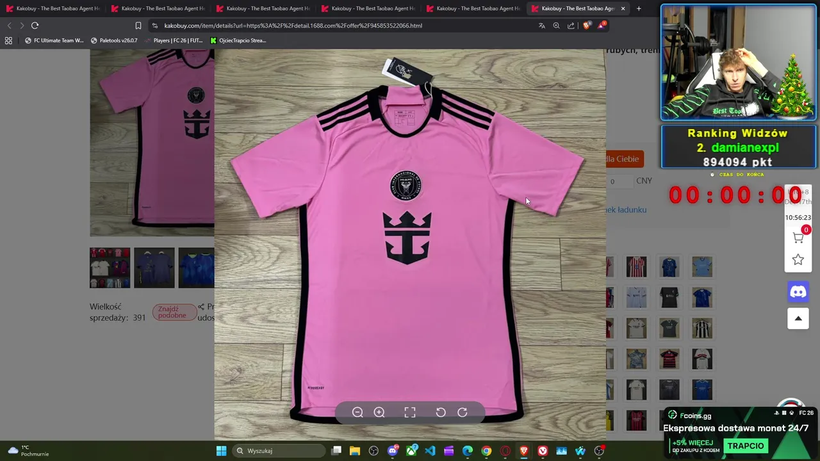Viewport: 820px width, 461px height.
Task: Select the multi-jersey collage thumbnail
Action: click(110, 267)
